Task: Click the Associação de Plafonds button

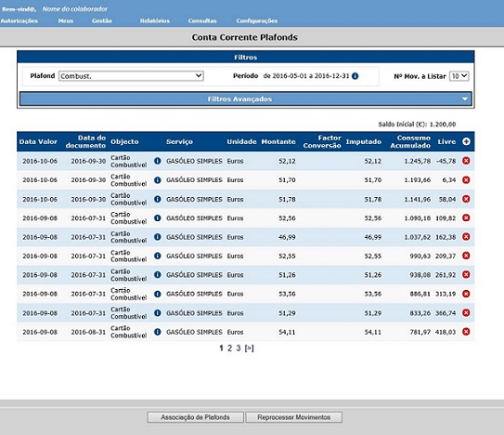Action: (196, 417)
